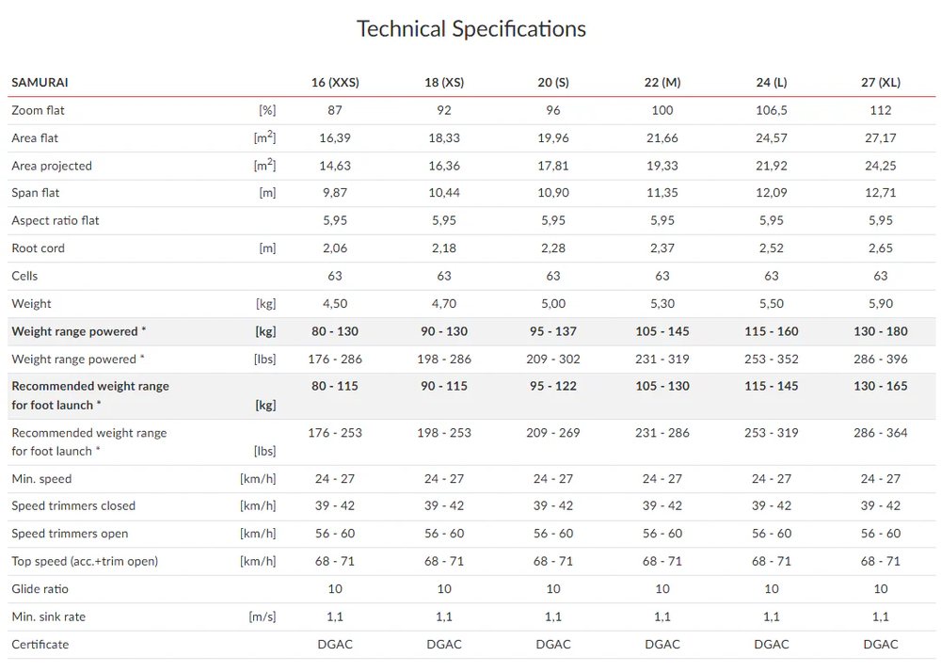Screen dimensions: 941x672
Task: Click the Min. sink rate row label
Action: [x=49, y=616]
